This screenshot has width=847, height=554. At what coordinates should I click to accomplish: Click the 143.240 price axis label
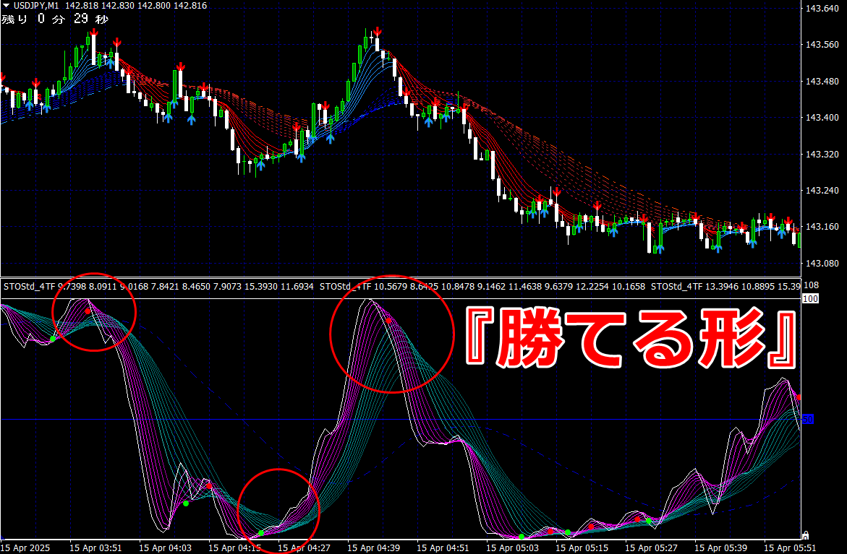(x=822, y=191)
